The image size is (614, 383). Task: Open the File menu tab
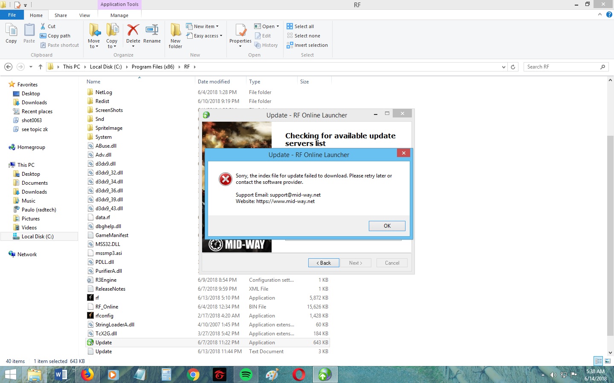(12, 15)
